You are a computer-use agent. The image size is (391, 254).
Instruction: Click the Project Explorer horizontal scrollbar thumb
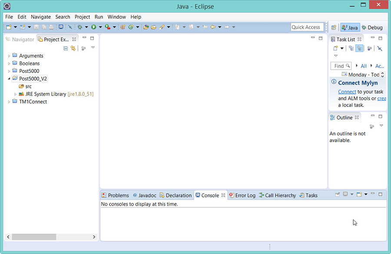pyautogui.click(x=34, y=237)
